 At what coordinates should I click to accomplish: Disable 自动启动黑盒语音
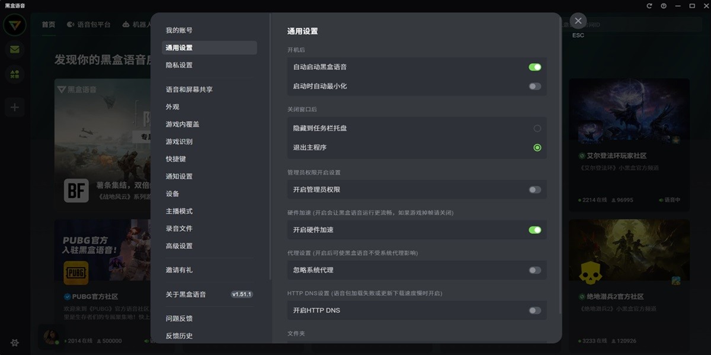[535, 67]
